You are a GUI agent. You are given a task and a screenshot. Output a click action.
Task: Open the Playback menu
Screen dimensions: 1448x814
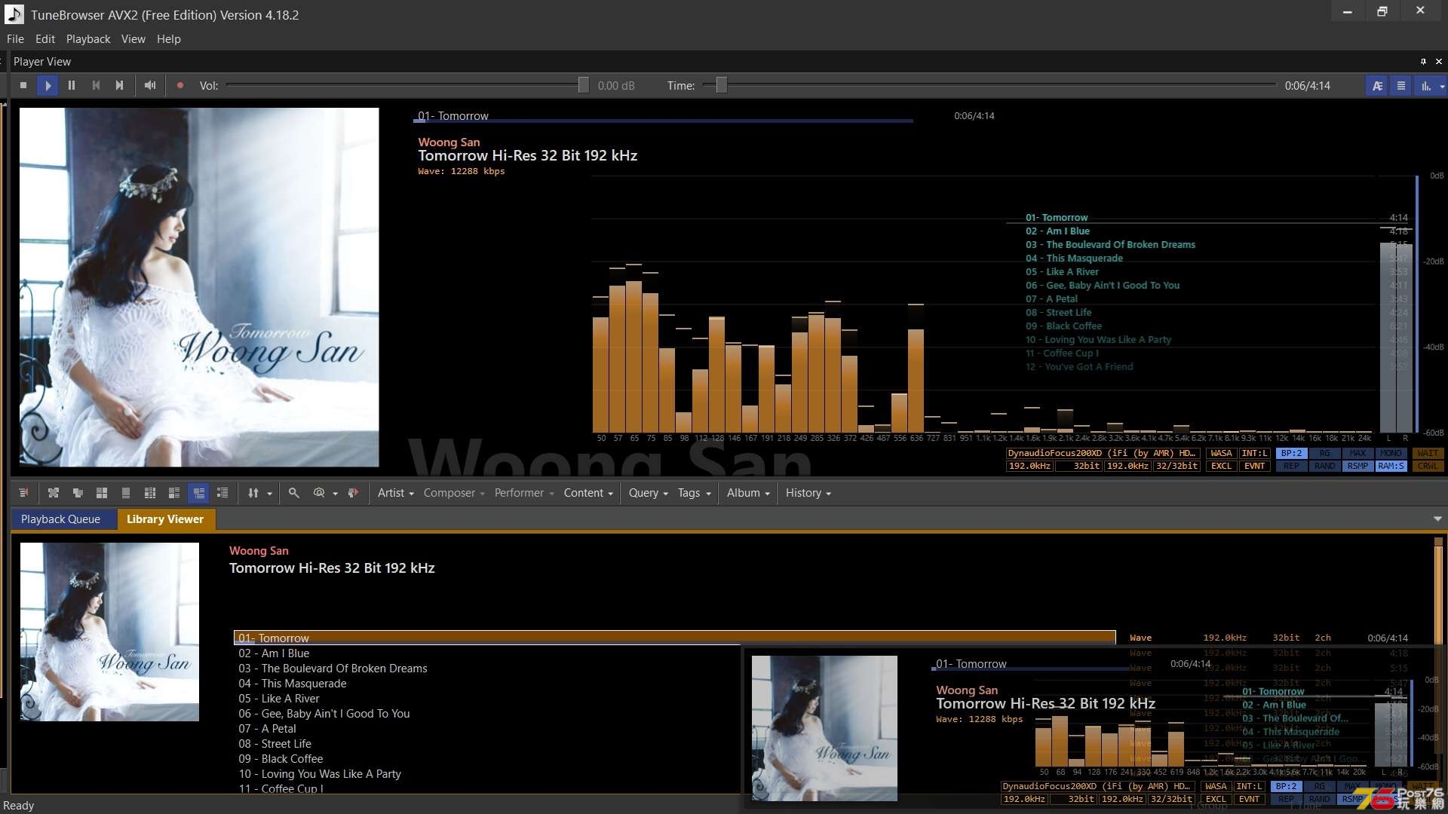[x=88, y=39]
